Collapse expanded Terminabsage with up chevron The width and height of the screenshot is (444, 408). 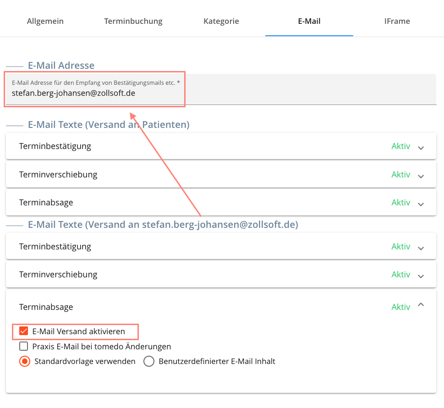coord(421,304)
